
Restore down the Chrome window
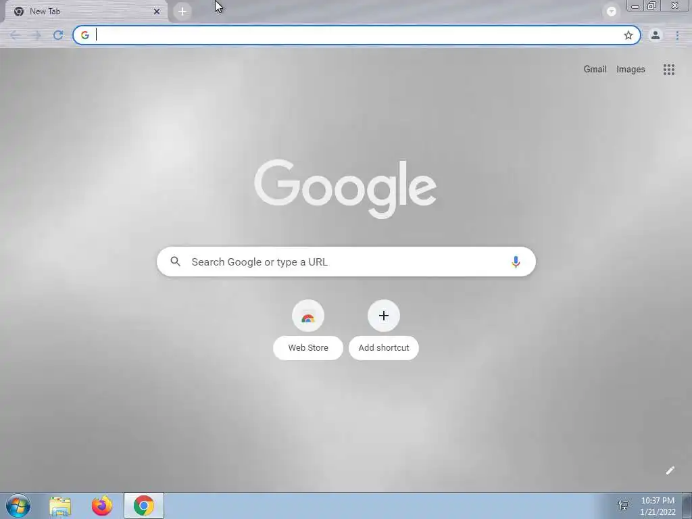pos(652,5)
